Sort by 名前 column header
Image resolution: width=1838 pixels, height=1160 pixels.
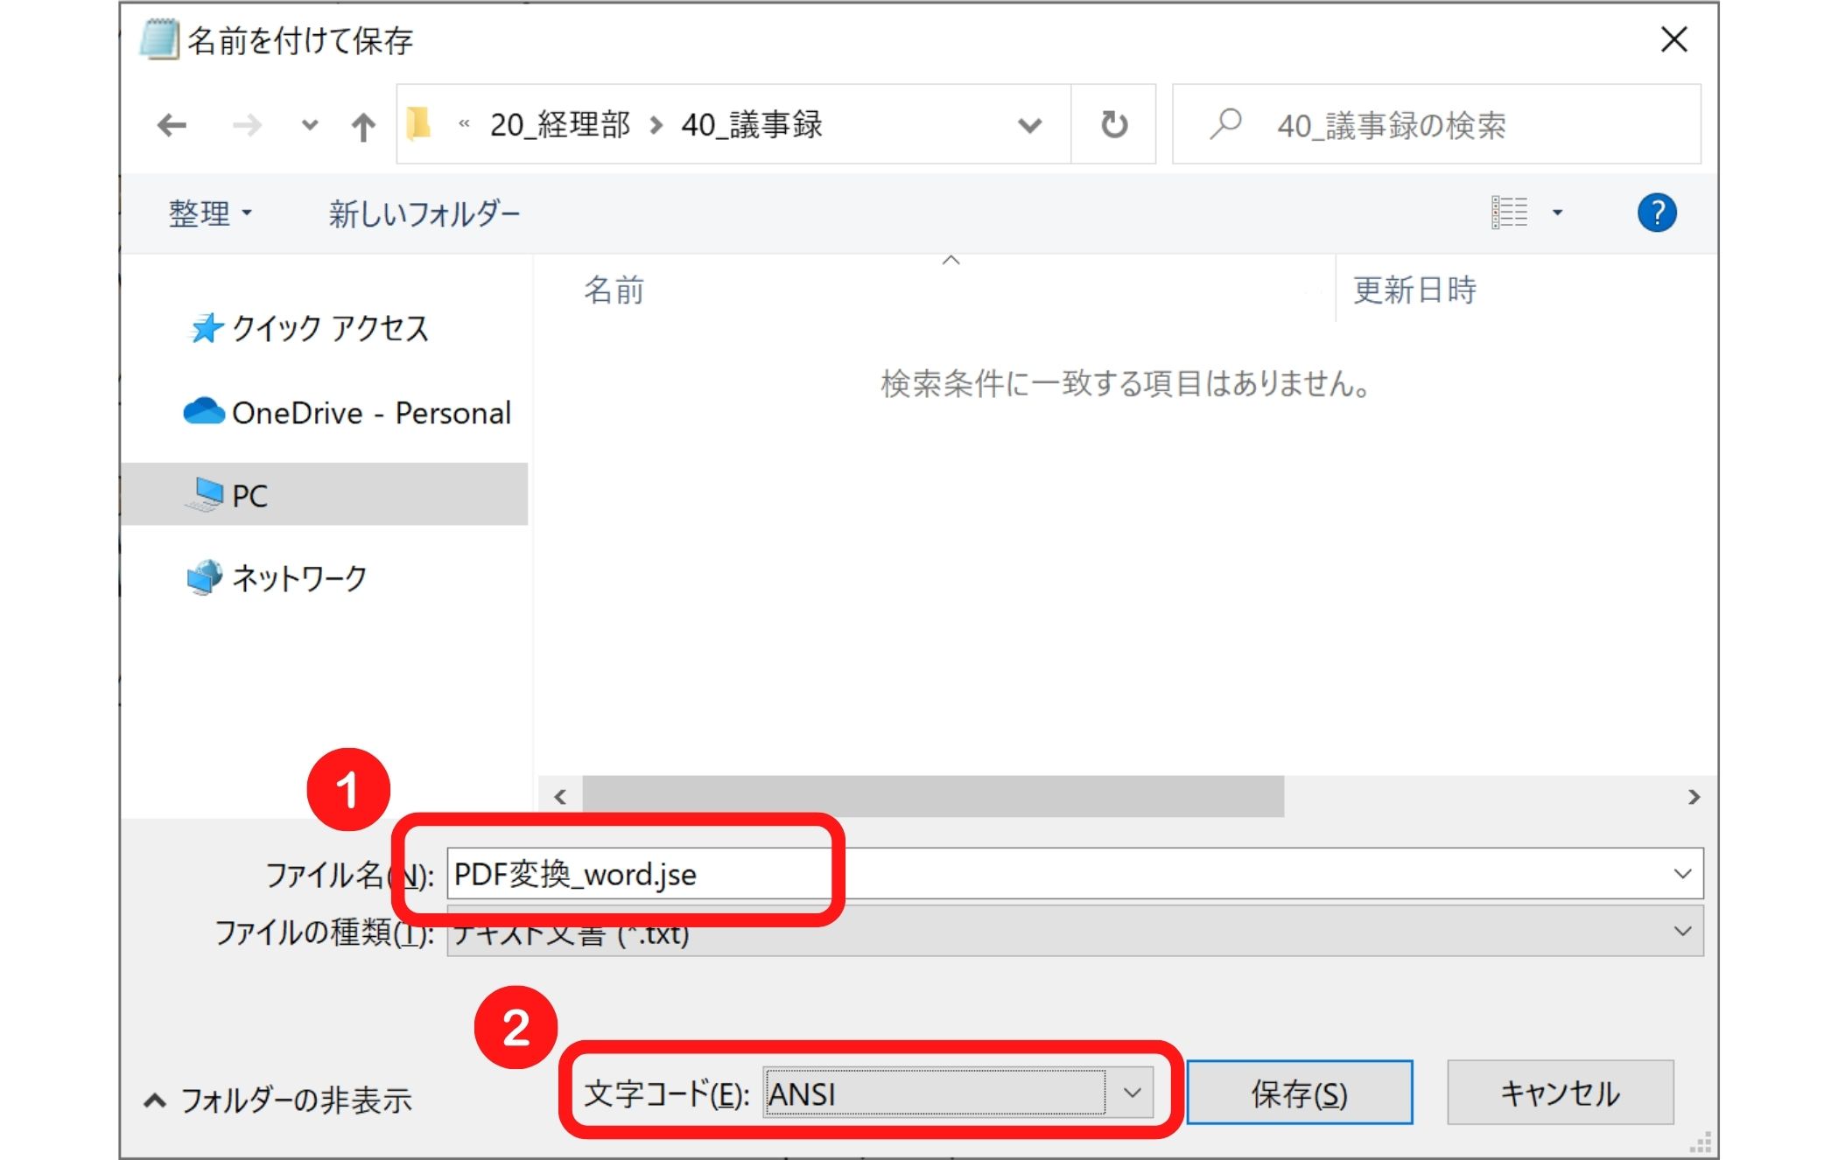[x=614, y=290]
